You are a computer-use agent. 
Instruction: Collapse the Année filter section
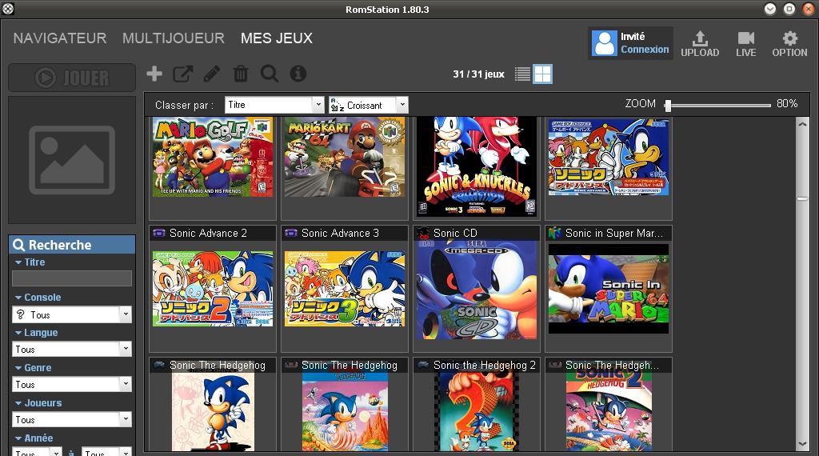[19, 438]
